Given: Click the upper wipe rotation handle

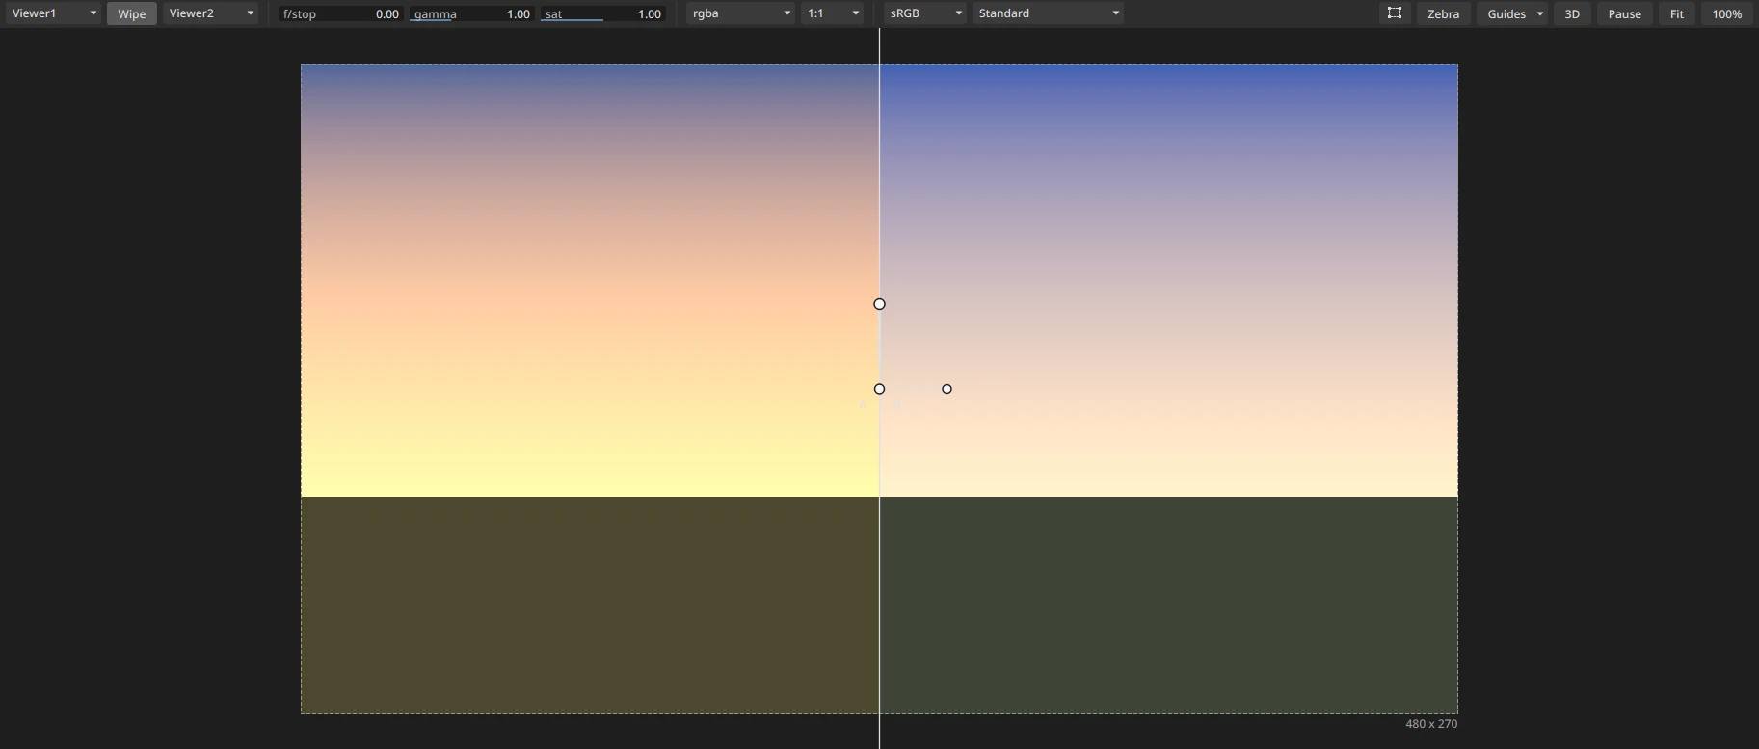Looking at the screenshot, I should [x=879, y=304].
